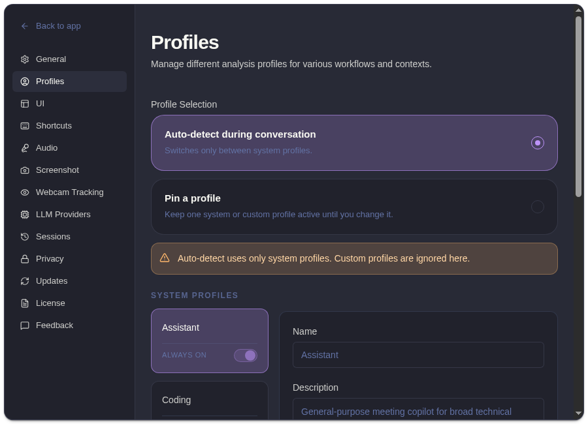Click the warning triangle icon in banner
588x424 pixels.
coord(165,258)
